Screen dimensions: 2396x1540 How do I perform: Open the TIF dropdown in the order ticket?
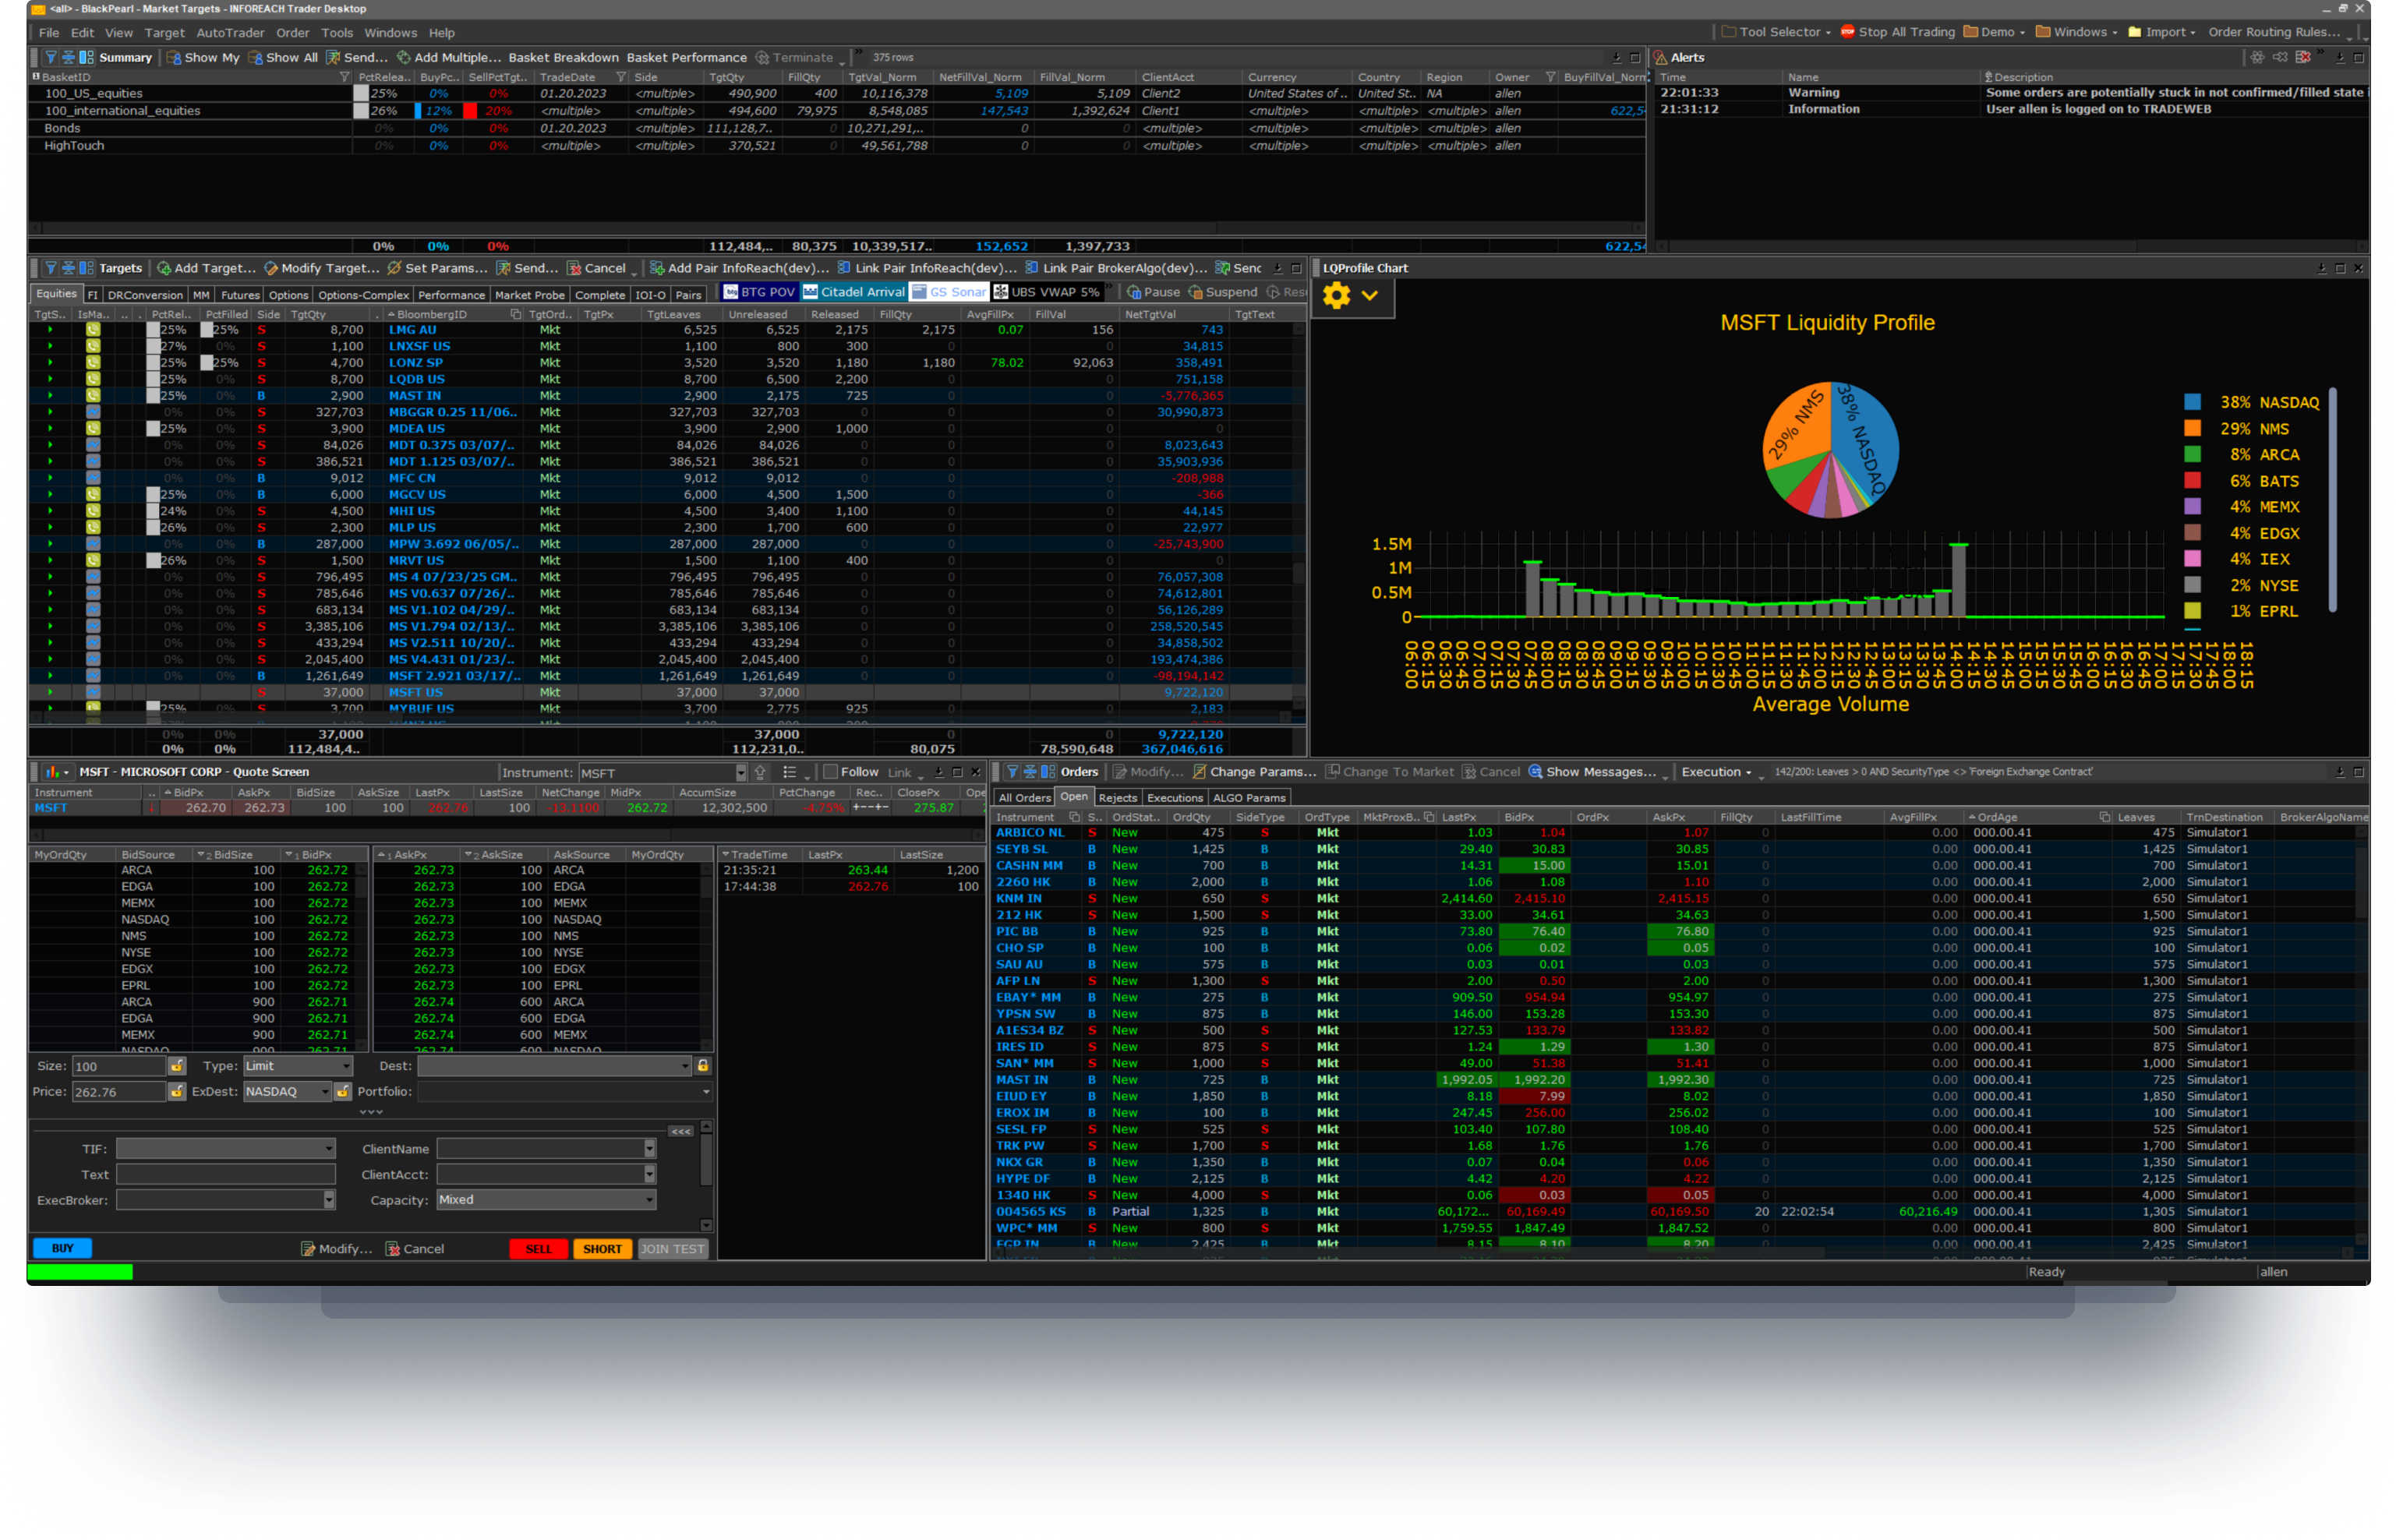225,1148
